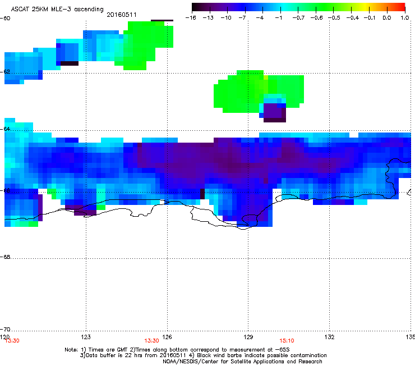This screenshot has width=415, height=365.
Task: Click the red '13:30' time beside longitude 126
Action: click(x=151, y=341)
